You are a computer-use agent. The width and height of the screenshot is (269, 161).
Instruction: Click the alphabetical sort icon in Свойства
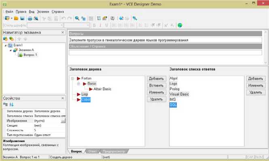[x=11, y=105]
